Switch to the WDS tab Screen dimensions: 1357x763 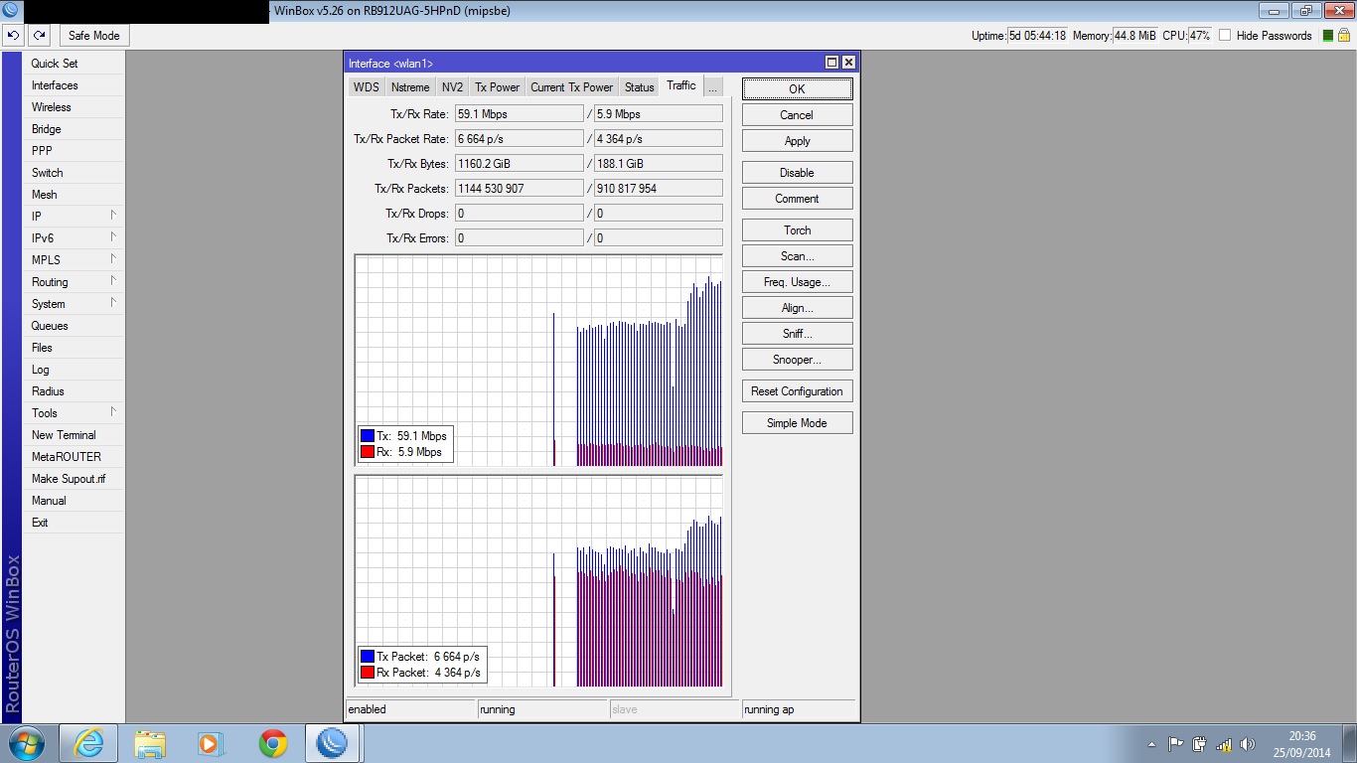pos(367,87)
